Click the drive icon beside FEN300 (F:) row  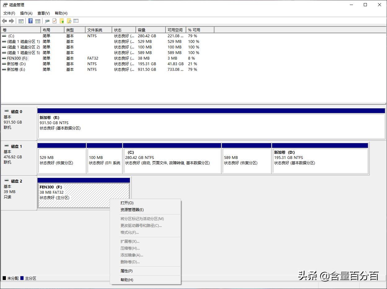pos(4,58)
